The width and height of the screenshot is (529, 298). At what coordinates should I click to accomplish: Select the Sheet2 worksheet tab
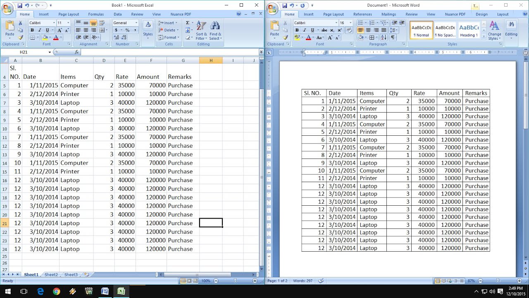51,274
